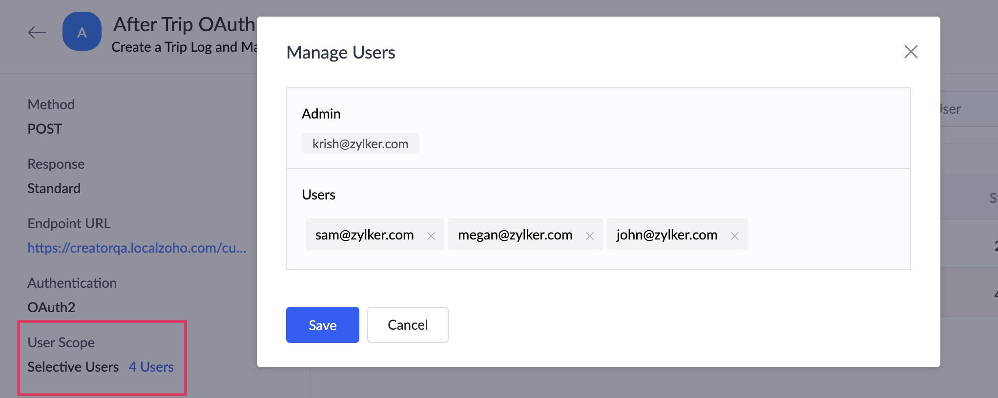Open the 4 Users link

[x=151, y=367]
